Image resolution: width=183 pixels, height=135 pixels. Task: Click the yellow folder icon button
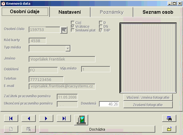(169, 129)
